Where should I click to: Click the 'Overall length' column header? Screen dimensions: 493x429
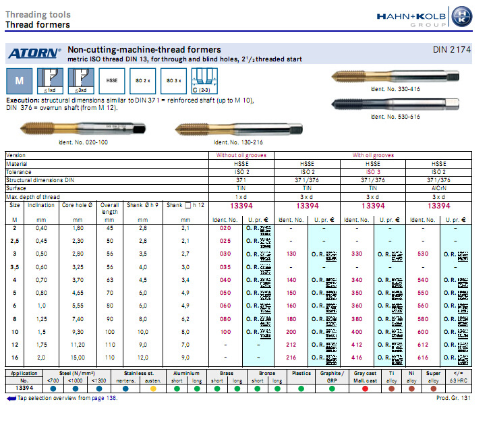pos(109,208)
